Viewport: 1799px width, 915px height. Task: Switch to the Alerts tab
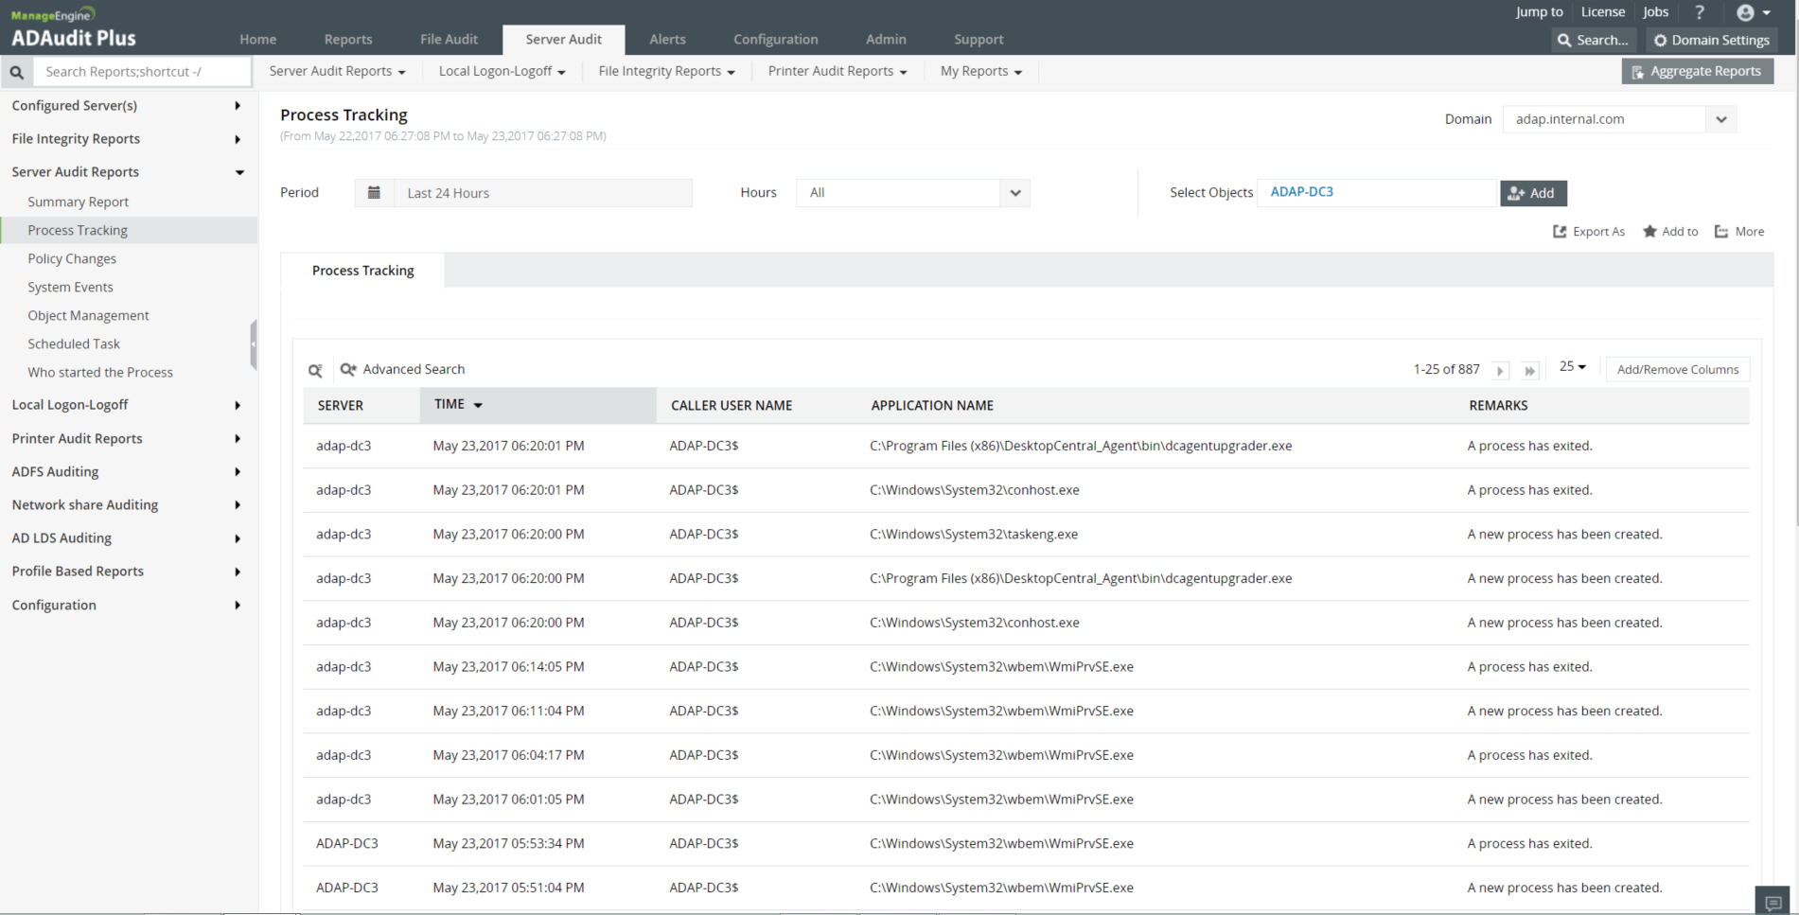667,40
